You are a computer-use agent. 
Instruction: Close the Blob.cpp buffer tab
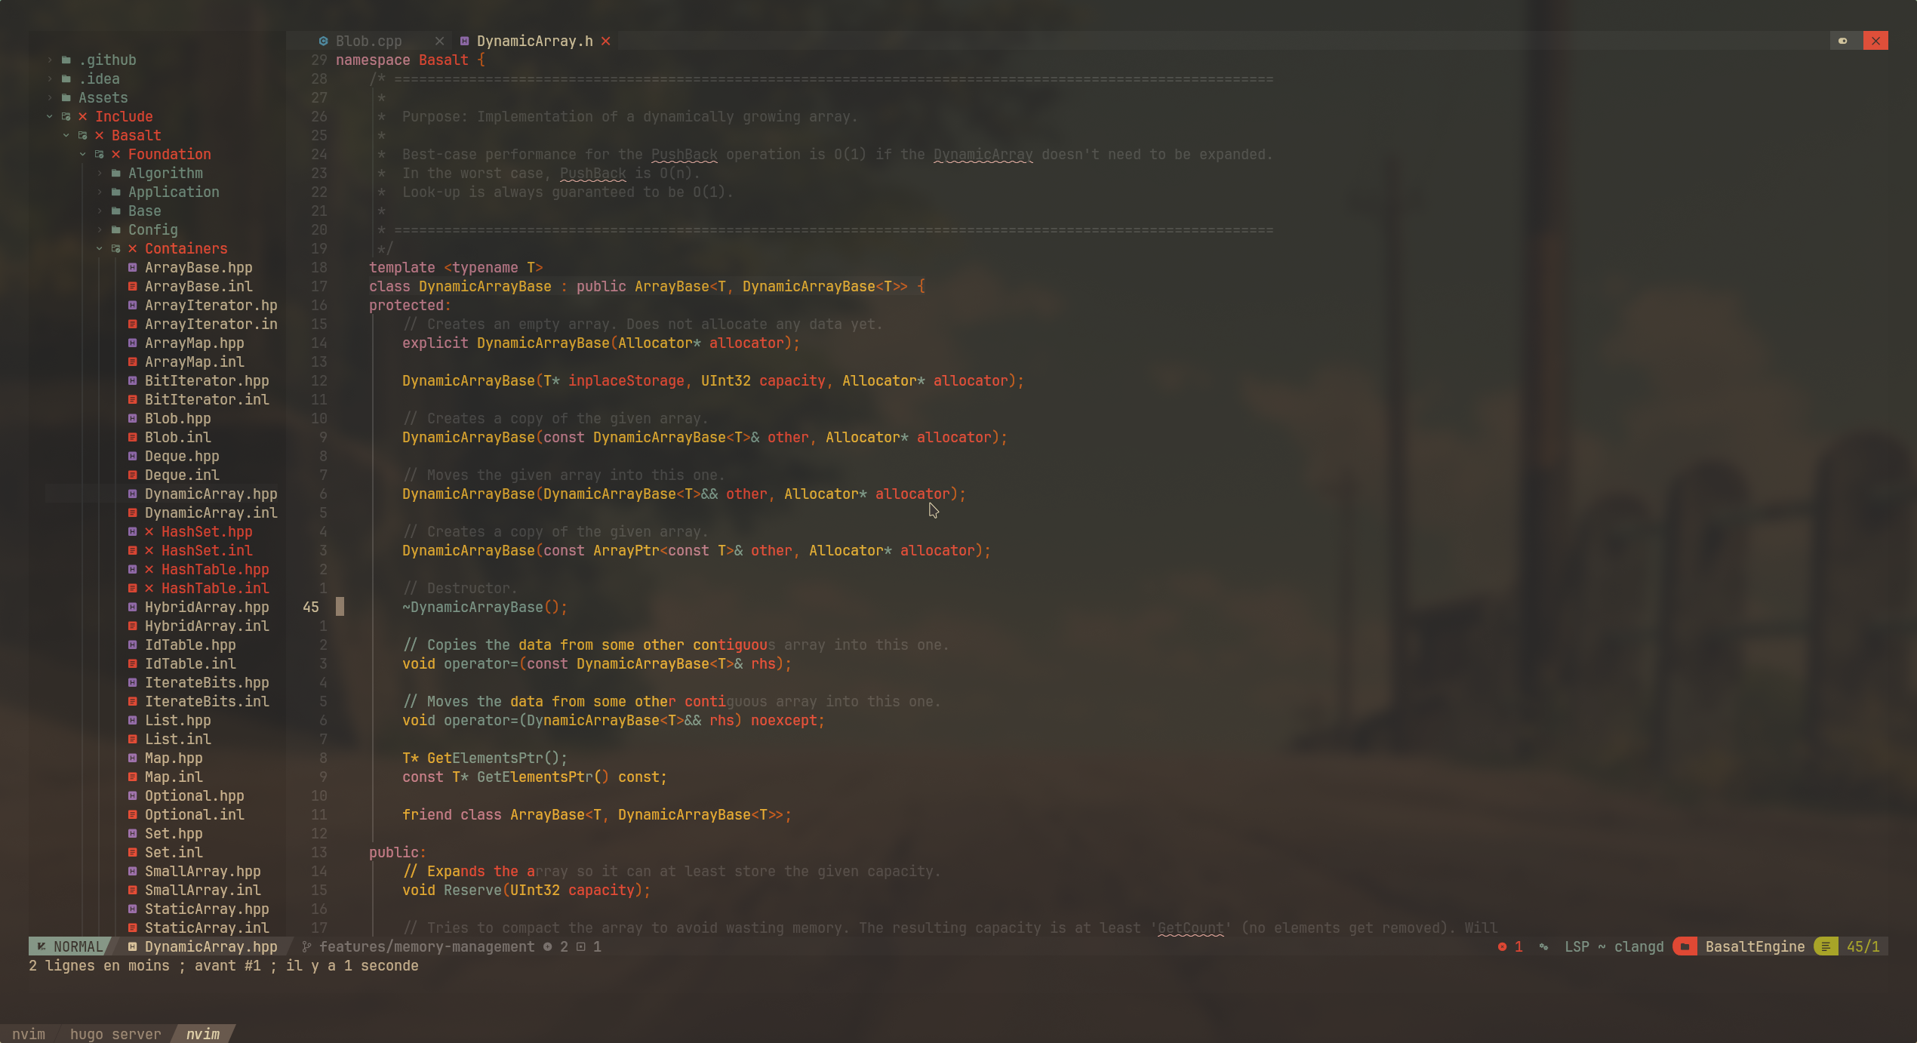click(439, 41)
